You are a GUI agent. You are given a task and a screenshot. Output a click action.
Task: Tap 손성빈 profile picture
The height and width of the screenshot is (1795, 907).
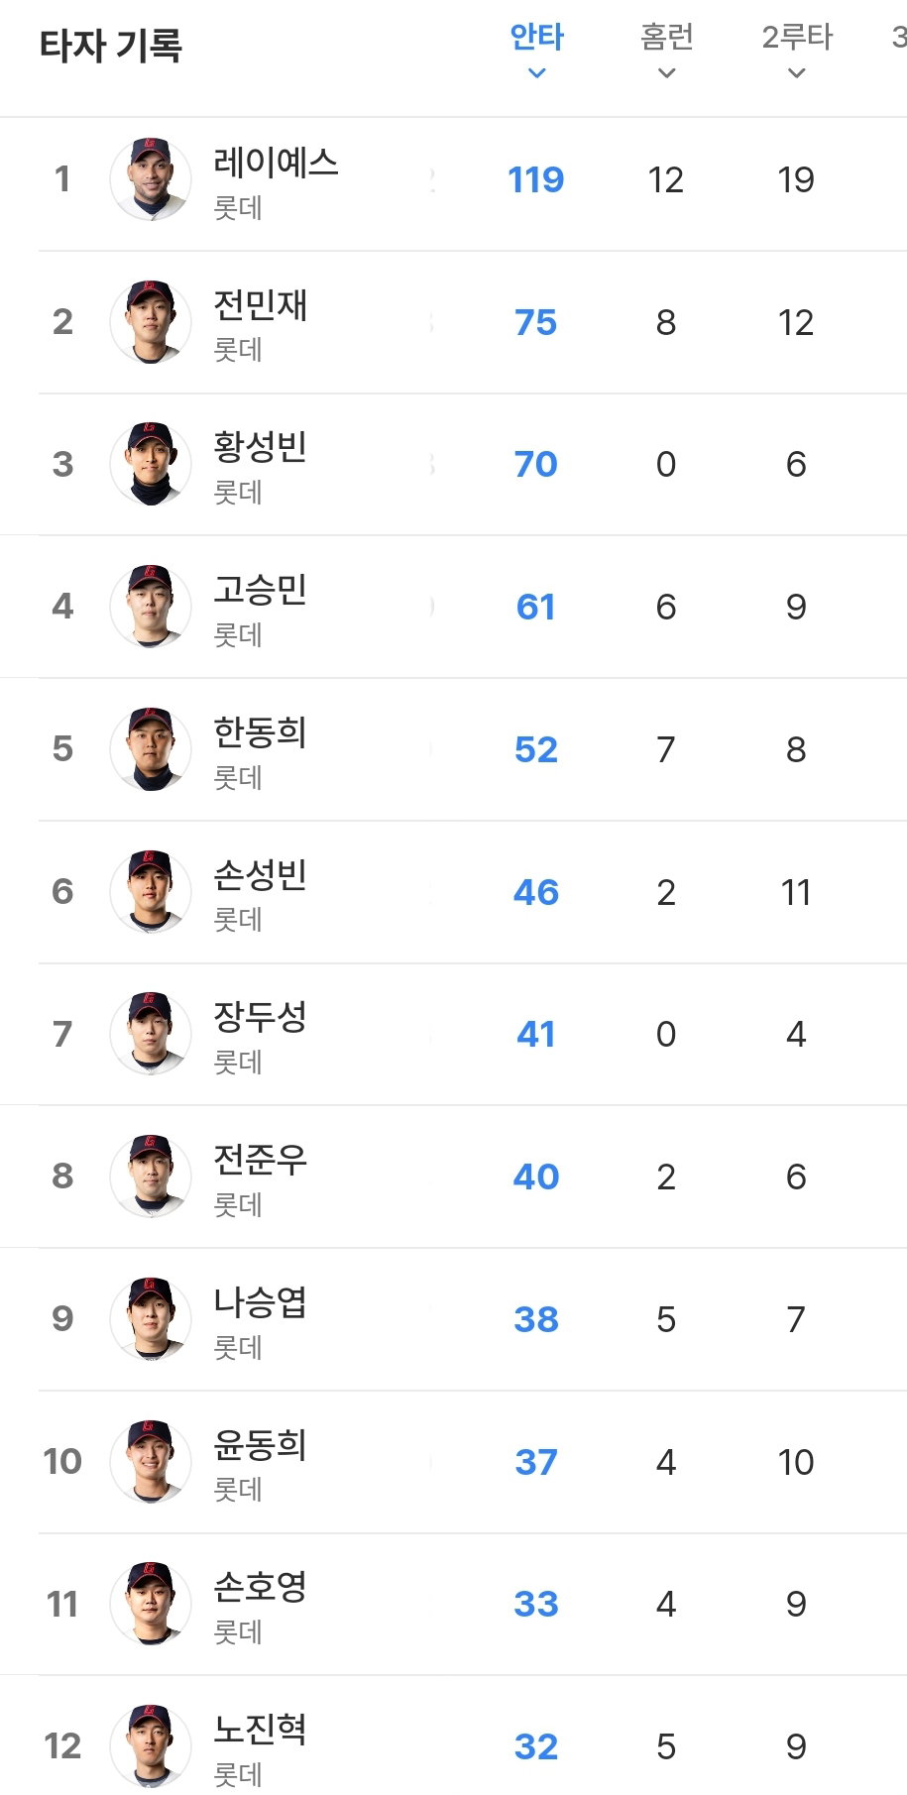coord(151,892)
